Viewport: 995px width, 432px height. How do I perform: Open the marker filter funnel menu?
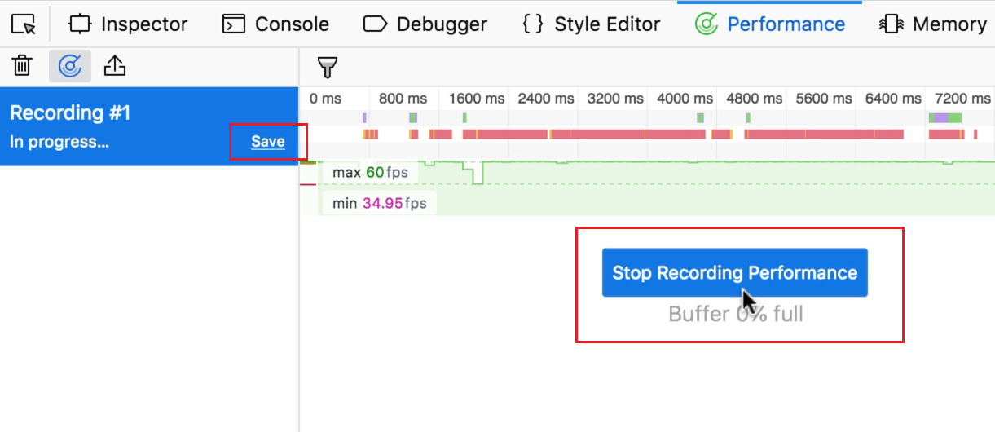click(x=328, y=67)
